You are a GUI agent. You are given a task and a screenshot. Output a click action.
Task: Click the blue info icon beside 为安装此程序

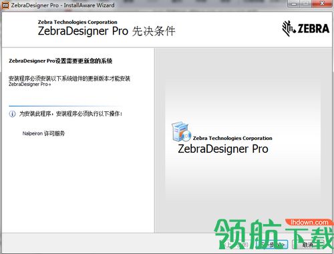tap(12, 114)
